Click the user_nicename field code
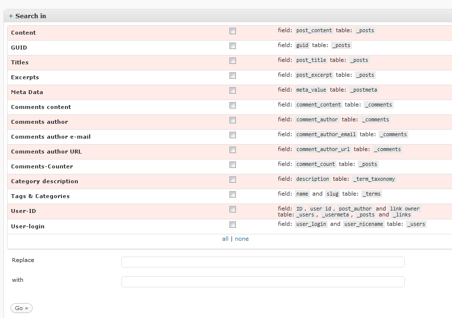The height and width of the screenshot is (318, 452). coord(363,224)
